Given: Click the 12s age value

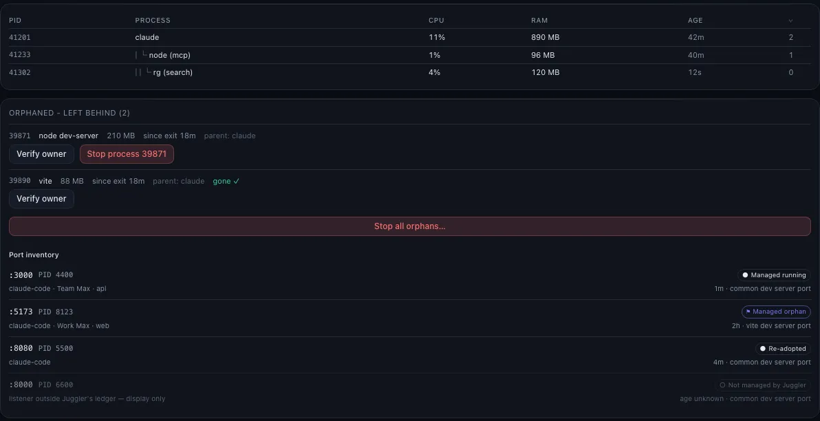Looking at the screenshot, I should pyautogui.click(x=695, y=72).
